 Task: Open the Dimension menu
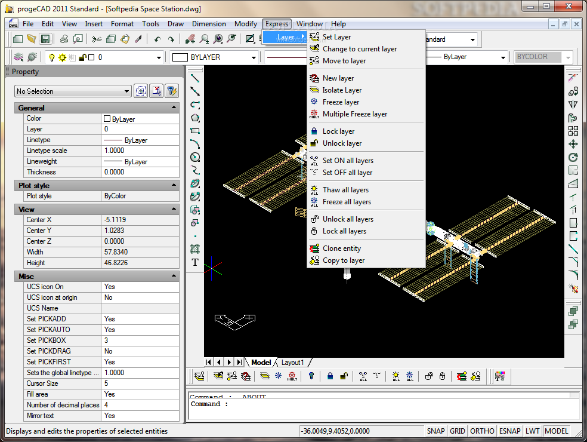point(209,24)
